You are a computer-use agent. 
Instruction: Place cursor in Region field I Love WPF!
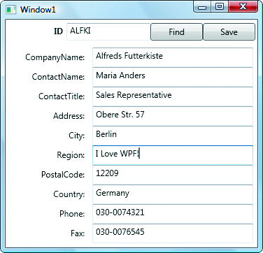[173, 155]
